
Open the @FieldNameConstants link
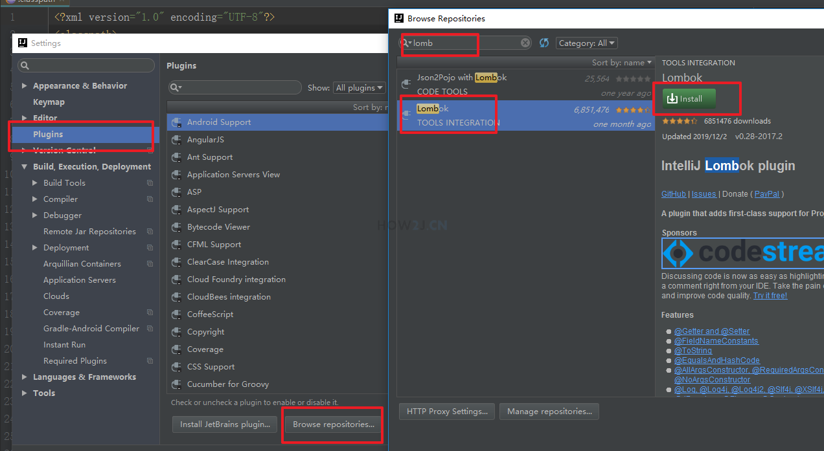click(716, 341)
